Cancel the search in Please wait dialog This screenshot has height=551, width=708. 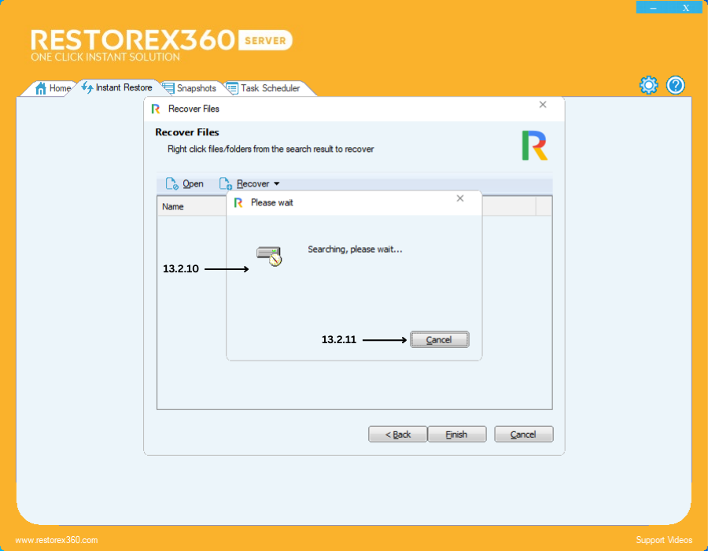click(439, 339)
